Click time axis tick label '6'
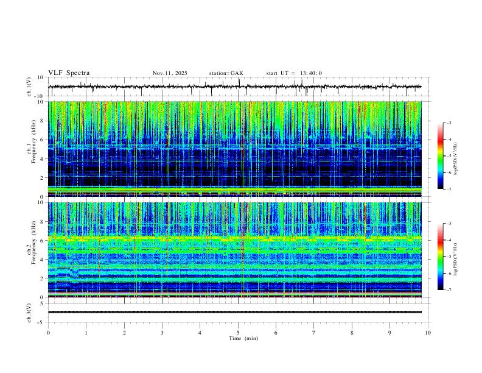Viewport: 482px width, 373px height. 276,333
